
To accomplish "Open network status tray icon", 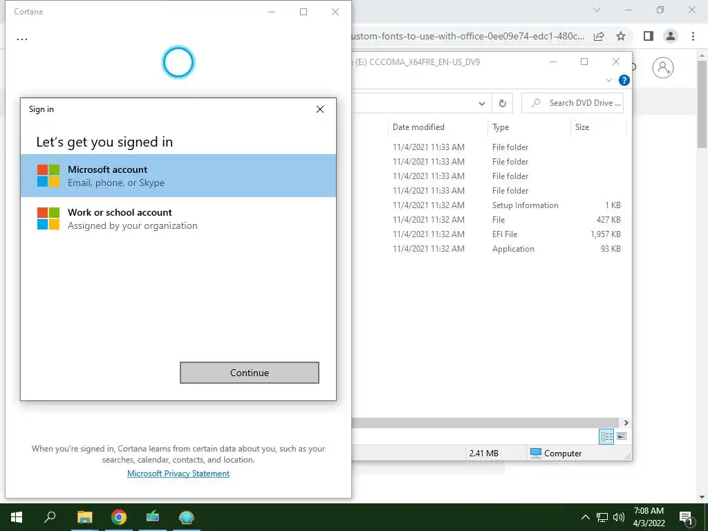I will point(602,517).
